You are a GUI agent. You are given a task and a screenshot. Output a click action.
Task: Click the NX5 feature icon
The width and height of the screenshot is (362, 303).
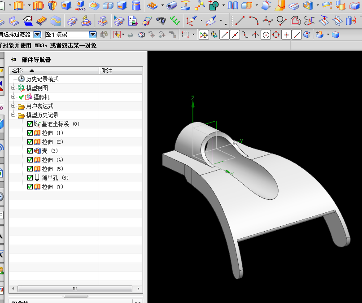click(81, 6)
